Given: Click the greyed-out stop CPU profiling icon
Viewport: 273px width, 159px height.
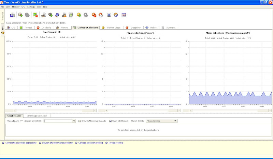Looking at the screenshot, I should (27, 15).
